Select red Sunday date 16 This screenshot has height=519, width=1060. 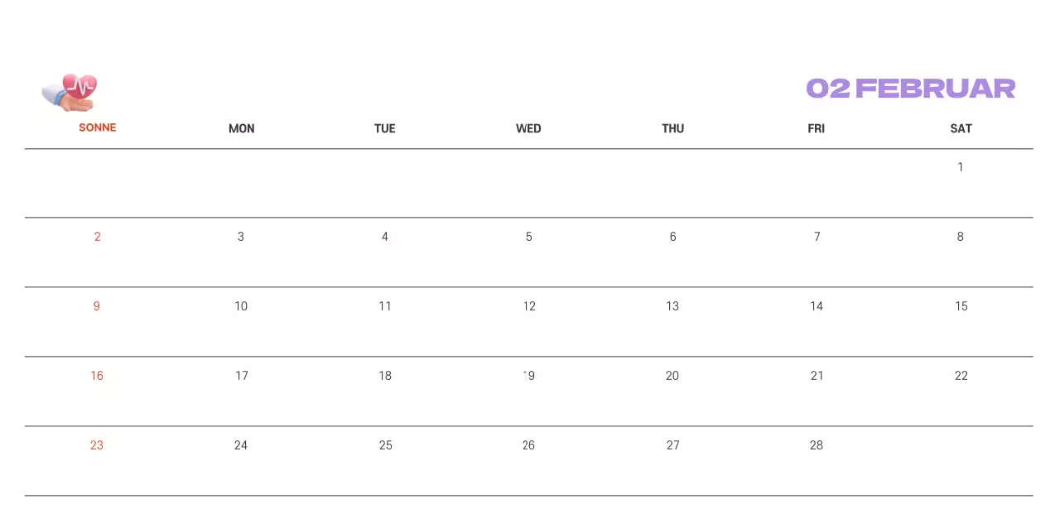(x=97, y=376)
